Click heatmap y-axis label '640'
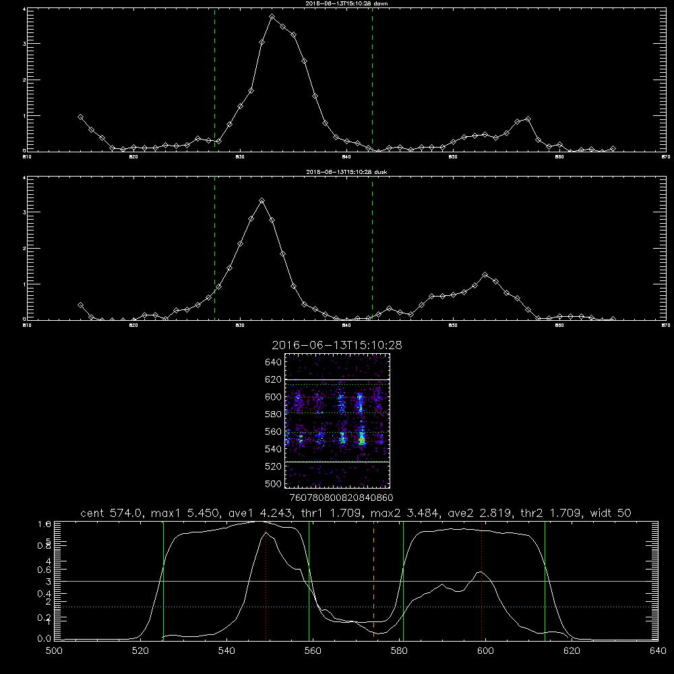674x674 pixels. pyautogui.click(x=274, y=363)
